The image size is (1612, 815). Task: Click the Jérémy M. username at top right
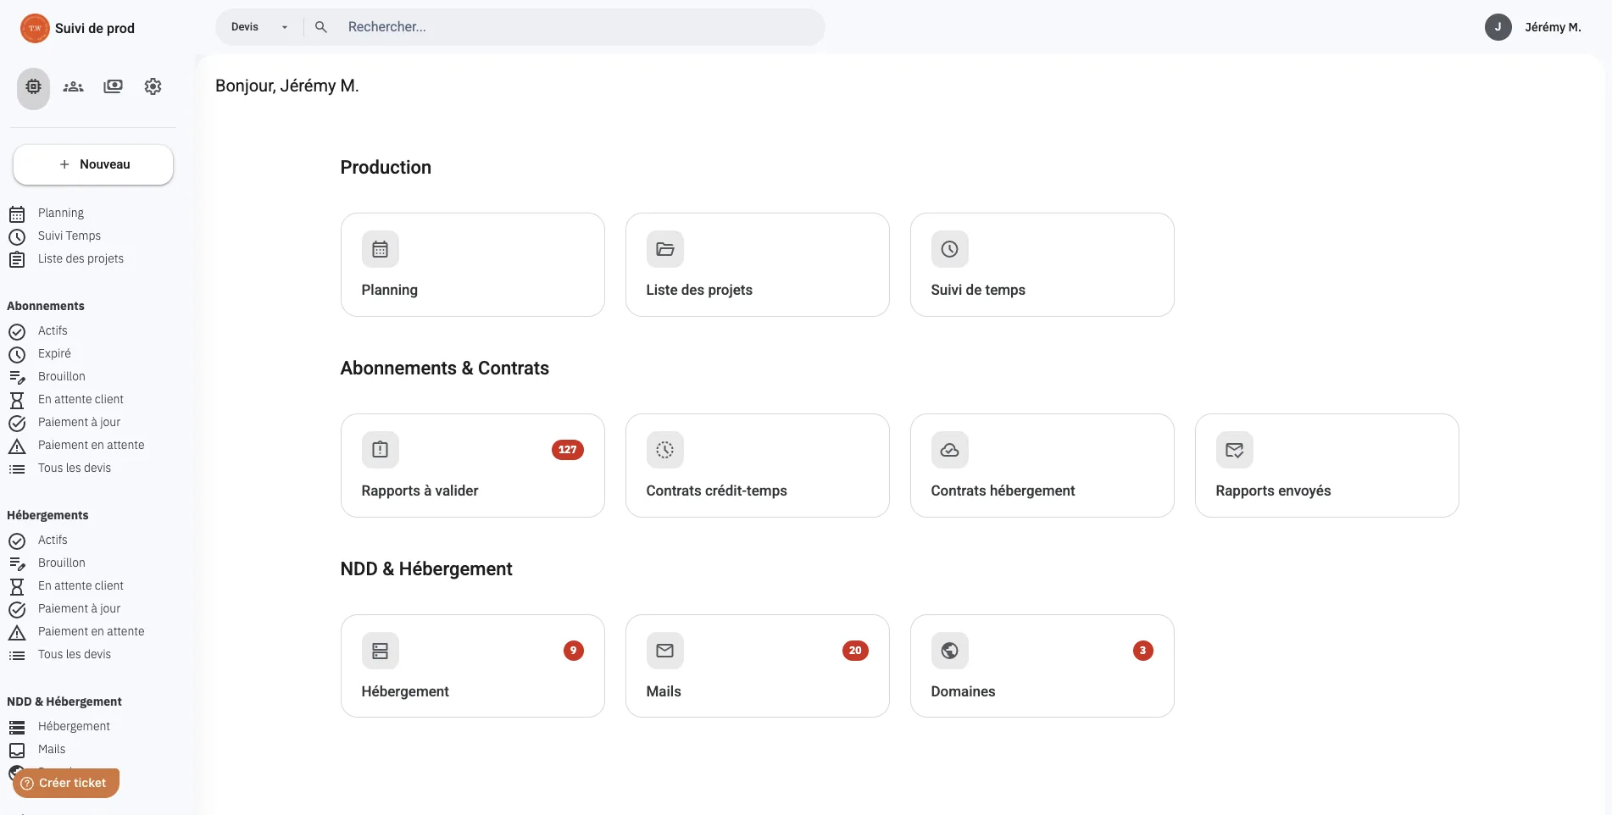coord(1553,27)
